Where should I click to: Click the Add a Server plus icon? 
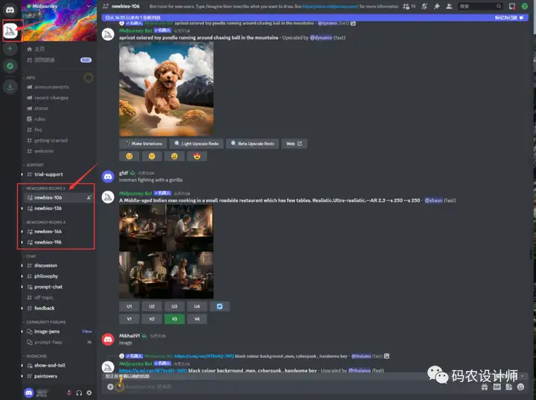point(10,48)
